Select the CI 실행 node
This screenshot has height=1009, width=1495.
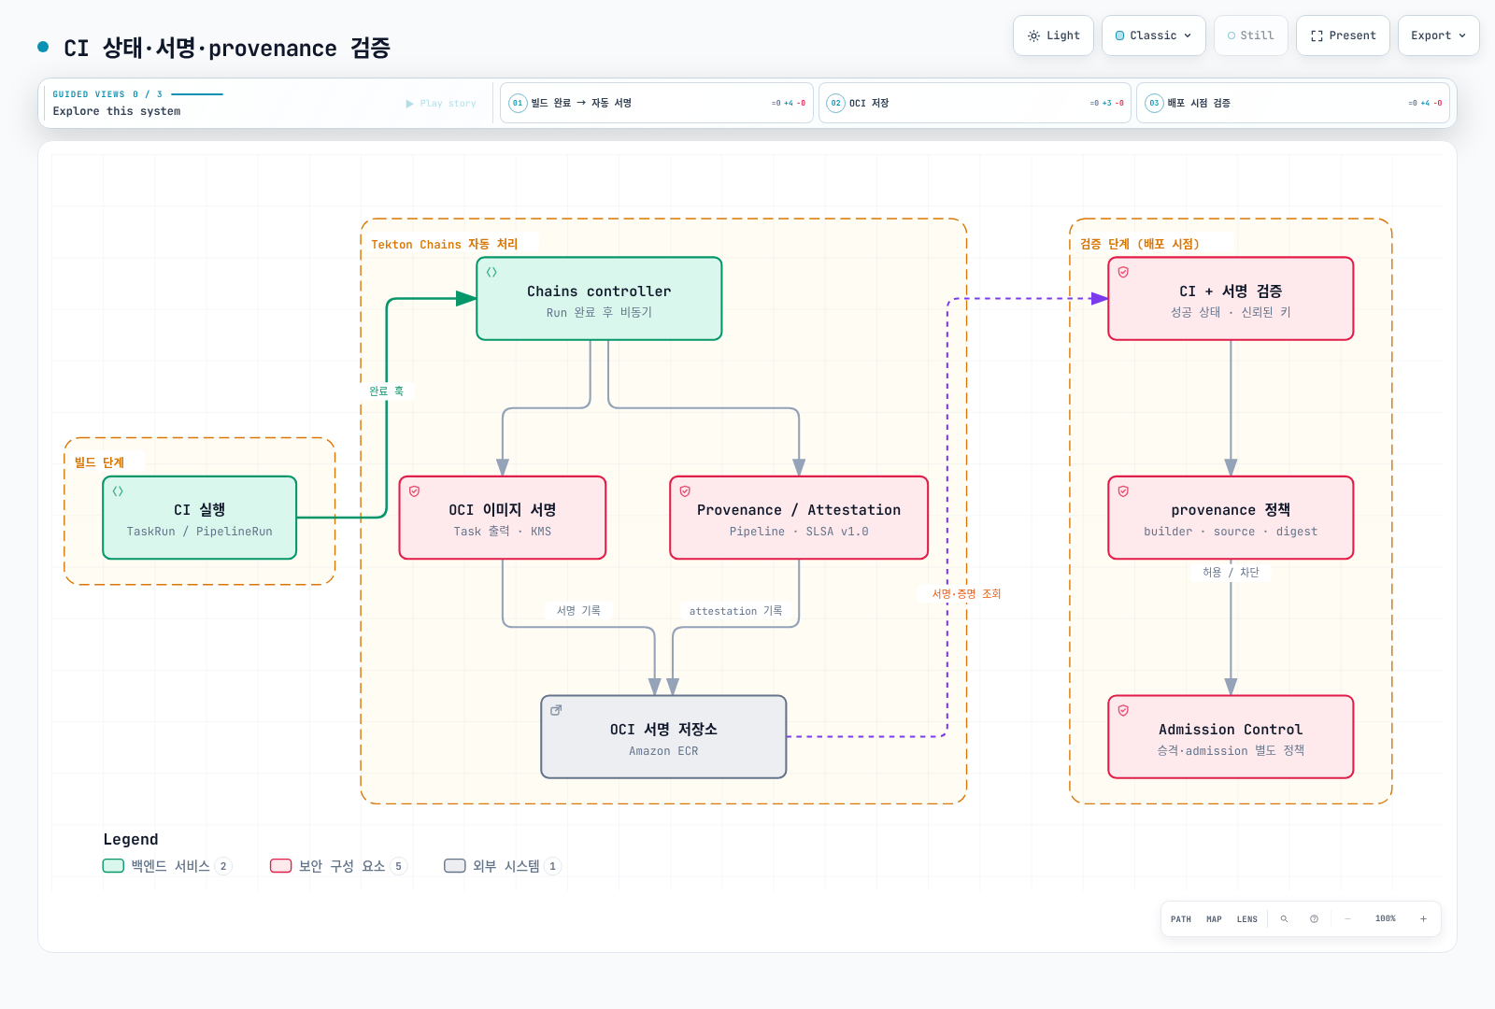point(200,519)
